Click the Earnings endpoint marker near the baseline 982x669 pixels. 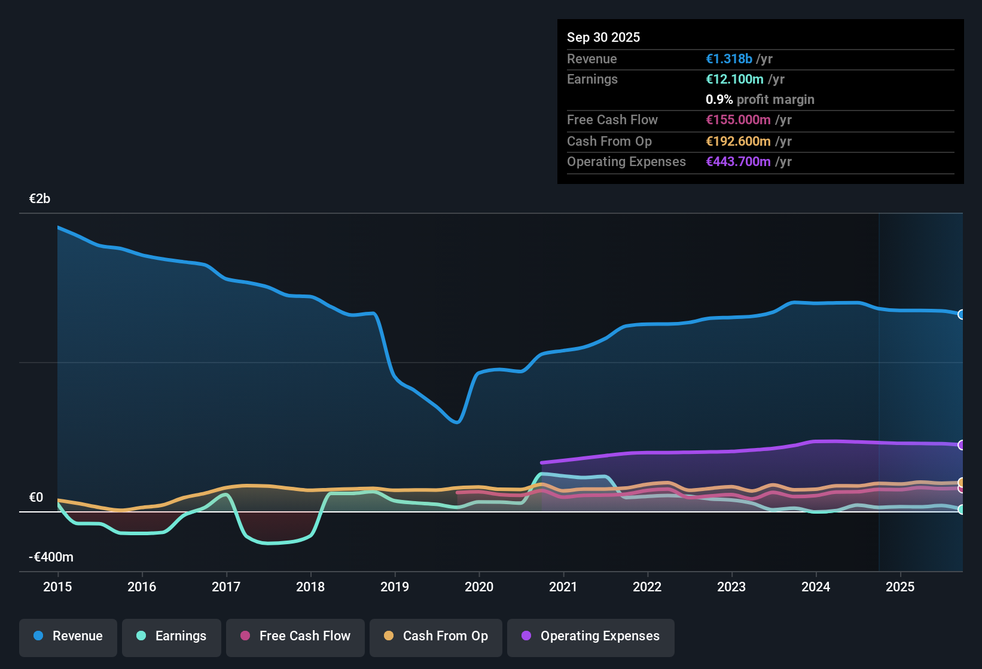click(x=961, y=510)
